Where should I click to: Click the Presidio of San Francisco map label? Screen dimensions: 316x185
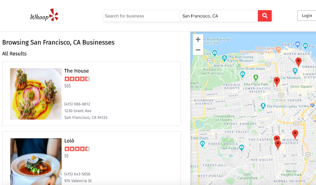212,71
